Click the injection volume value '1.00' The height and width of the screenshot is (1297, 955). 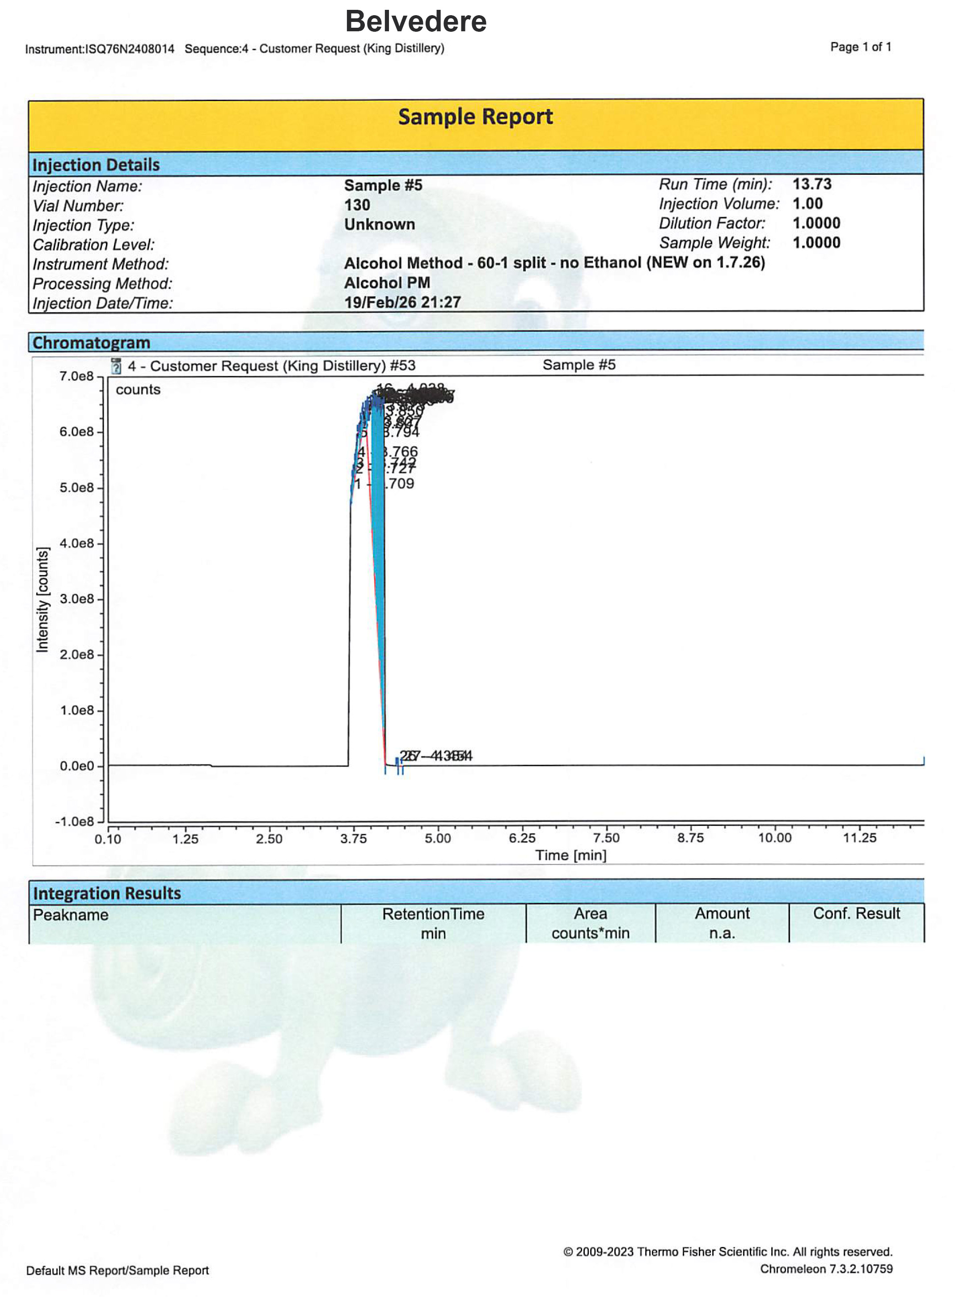coord(807,203)
